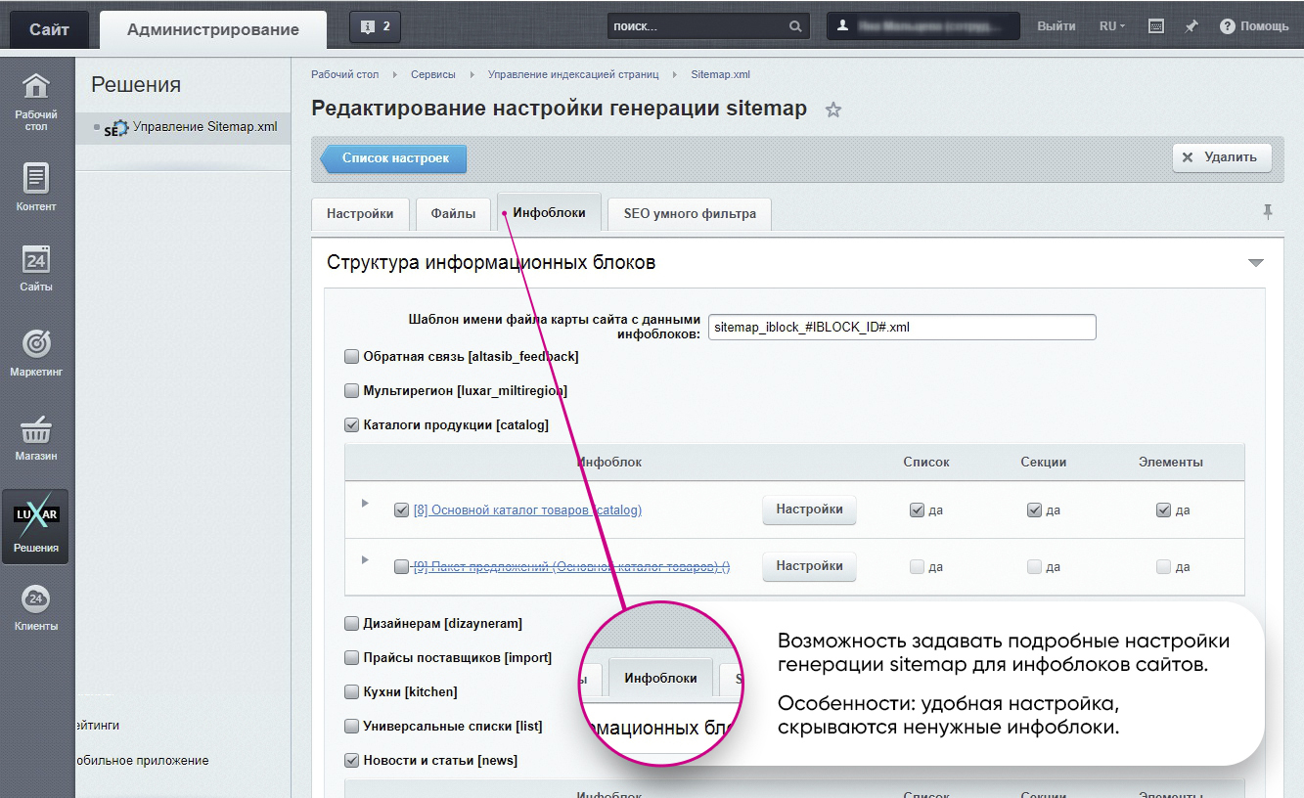1304x798 pixels.
Task: Open the Клиенты sidebar section
Action: [36, 607]
